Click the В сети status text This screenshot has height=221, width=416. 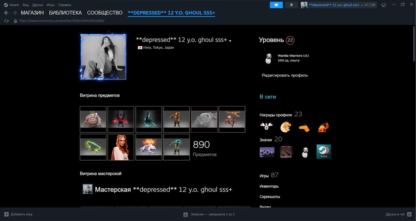tap(267, 97)
